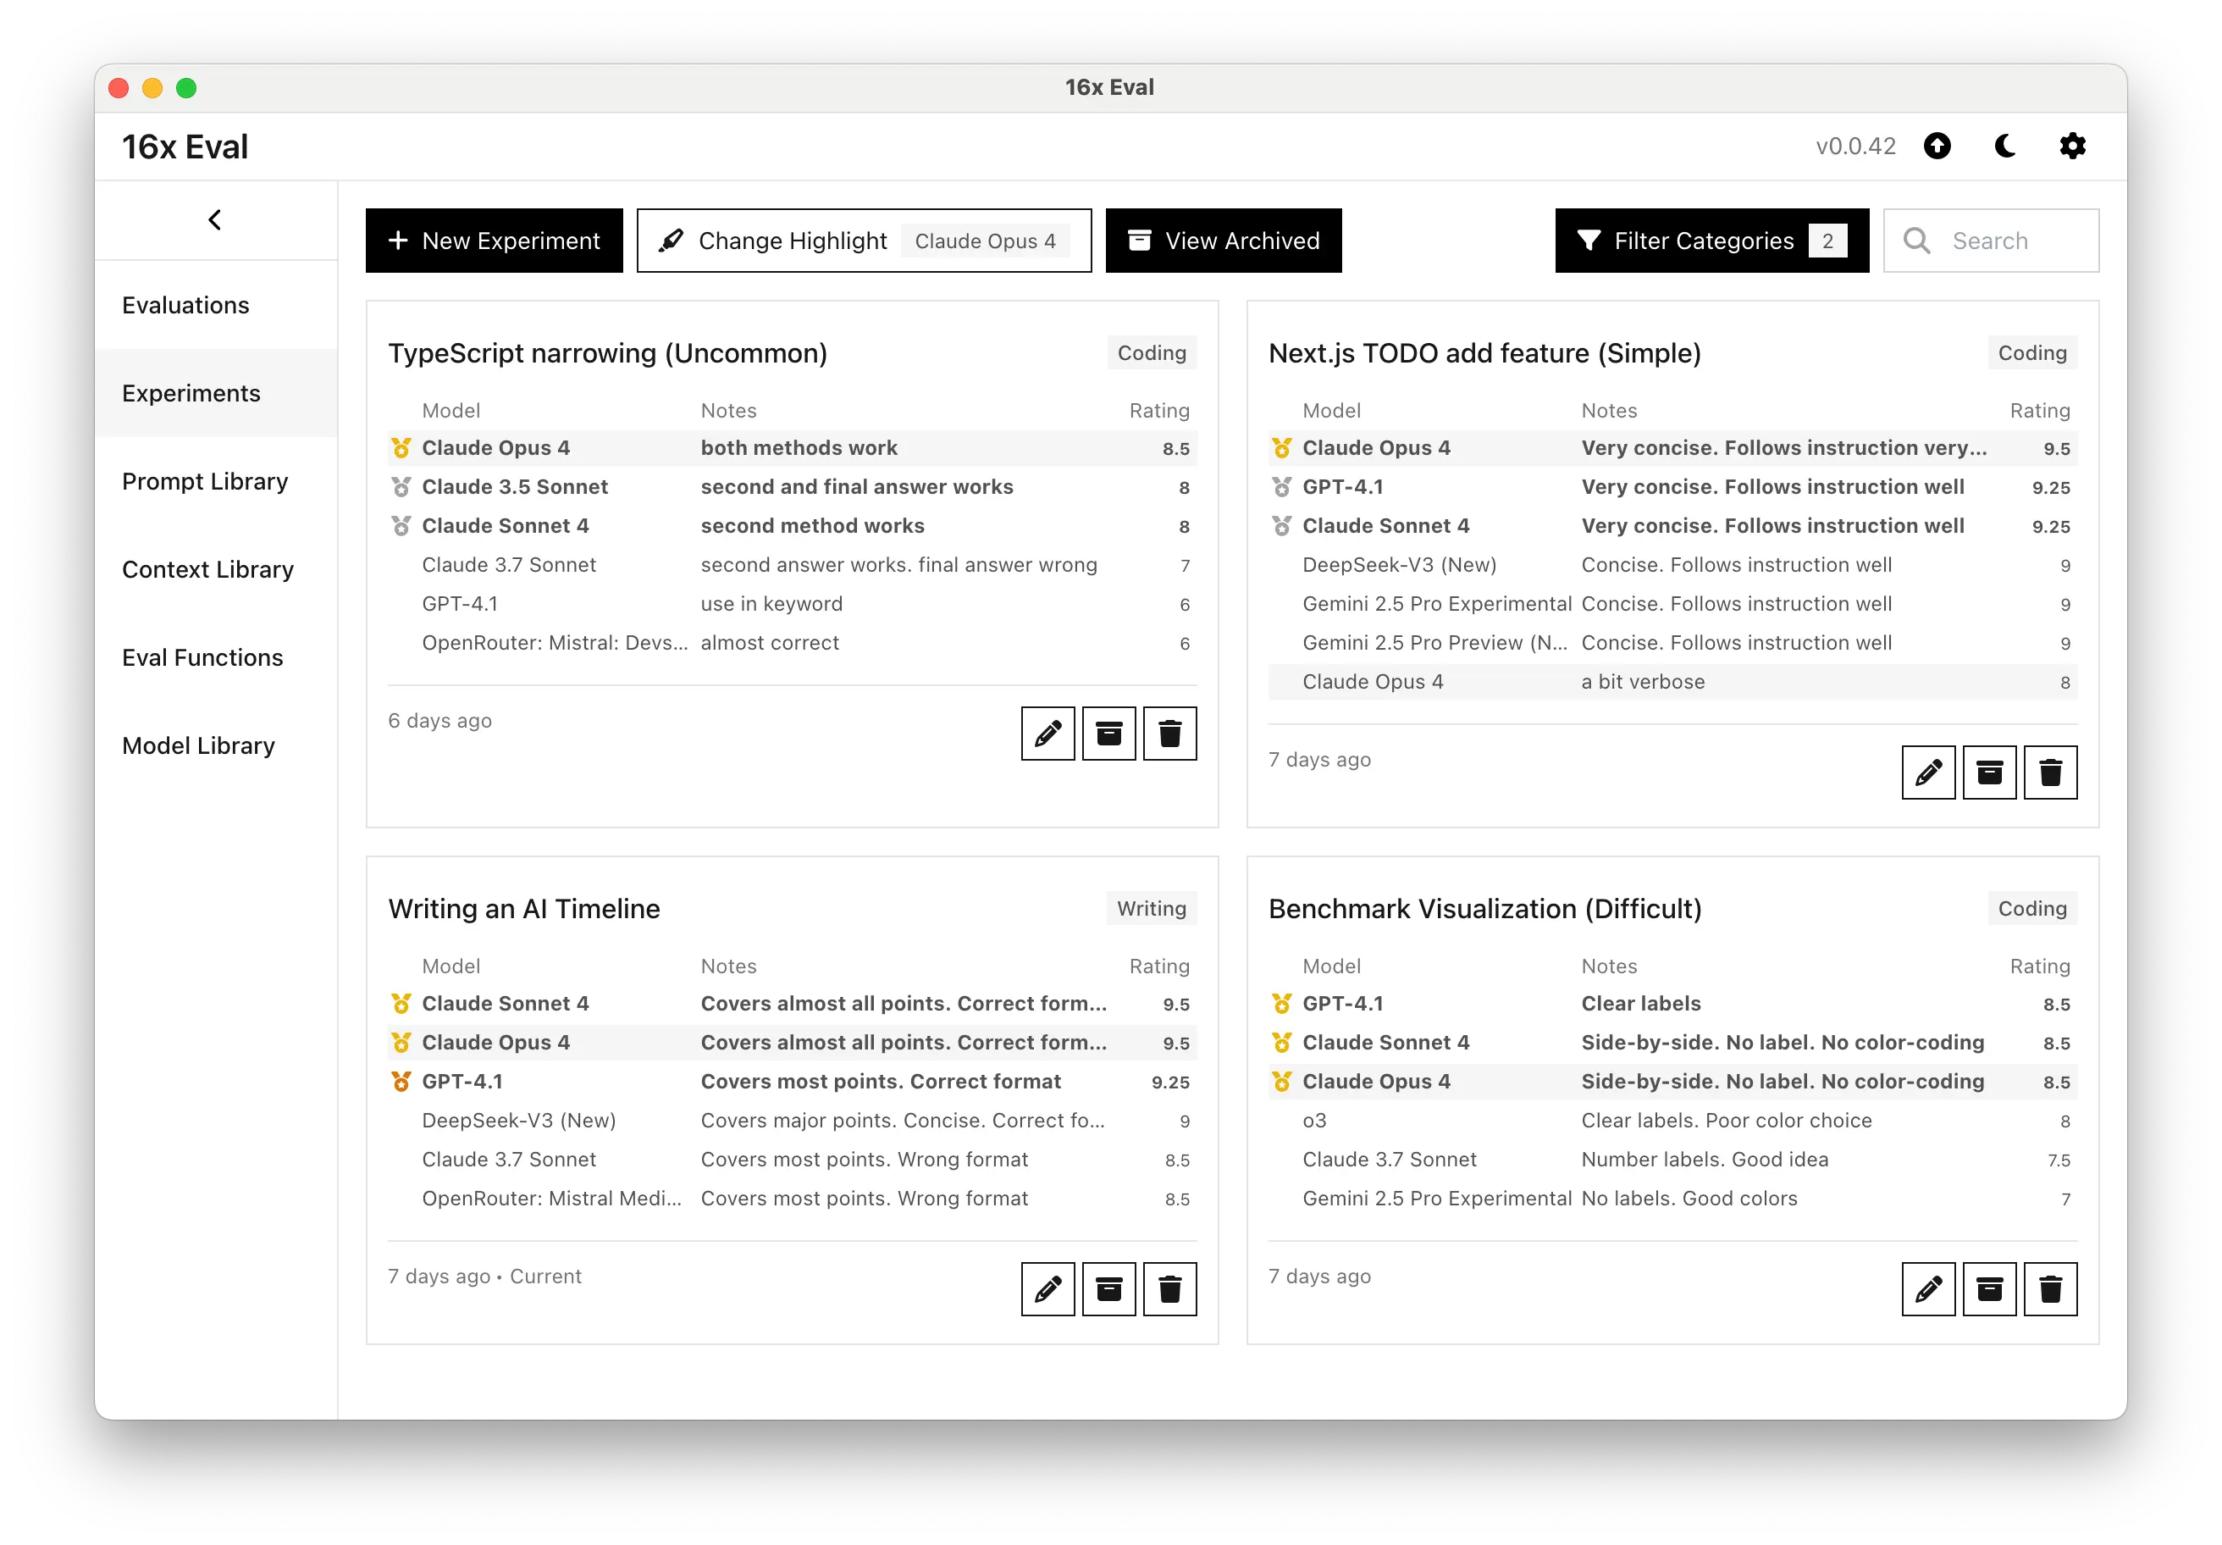Click gold medal beside GPT-4.1 in Benchmark Visualization
The height and width of the screenshot is (1545, 2222).
(1281, 1004)
